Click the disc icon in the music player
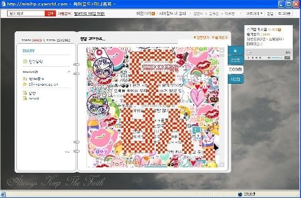This screenshot has width=301, height=198. point(249,53)
